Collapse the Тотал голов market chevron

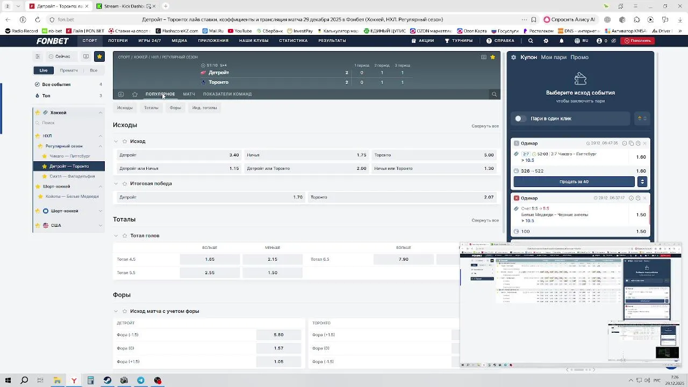click(116, 236)
